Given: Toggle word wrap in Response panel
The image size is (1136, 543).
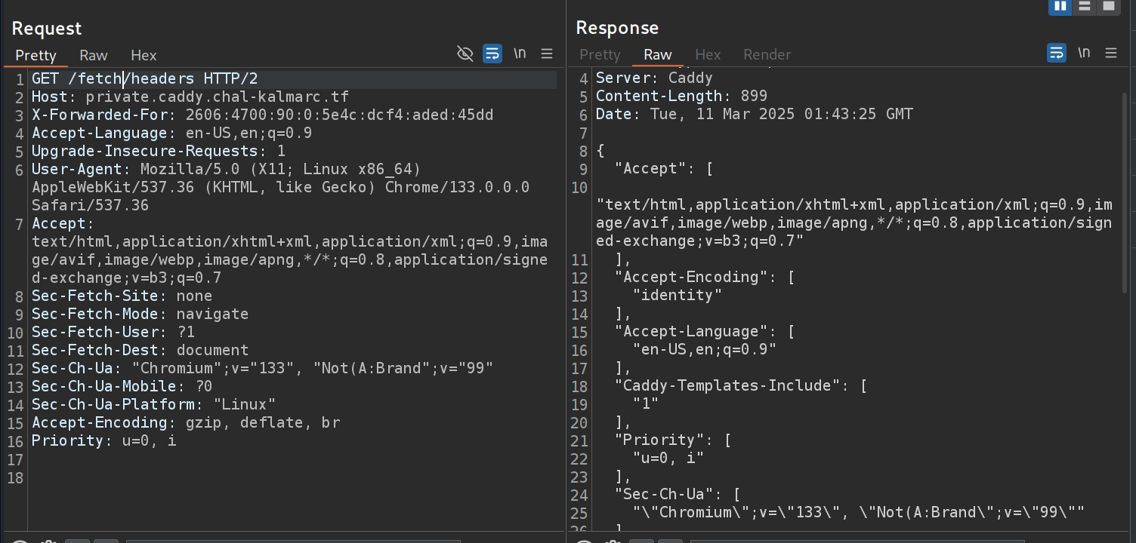Looking at the screenshot, I should 1057,53.
